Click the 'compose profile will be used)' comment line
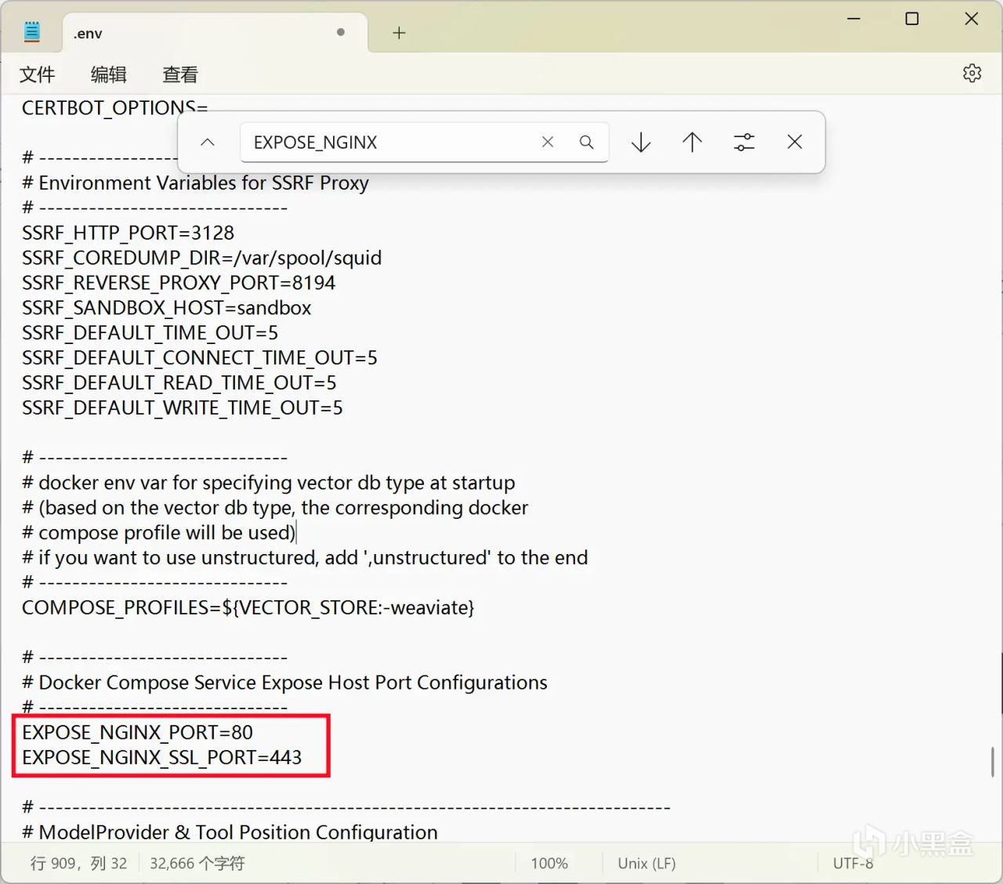This screenshot has width=1003, height=884. [158, 533]
